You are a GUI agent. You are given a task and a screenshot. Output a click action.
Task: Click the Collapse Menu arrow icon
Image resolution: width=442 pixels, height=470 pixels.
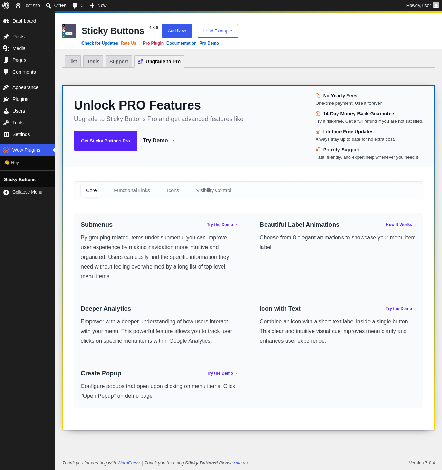coord(6,192)
